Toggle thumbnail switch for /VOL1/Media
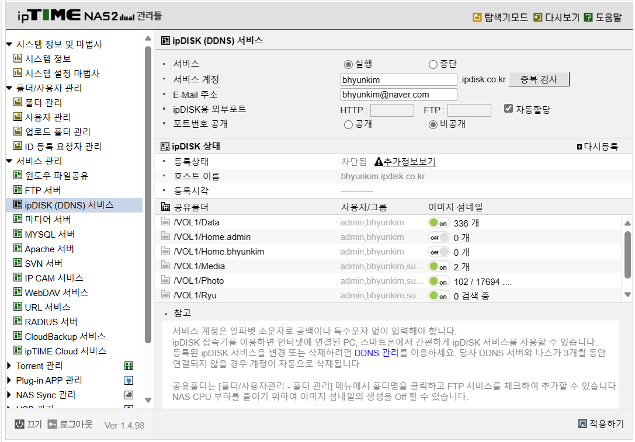 (x=439, y=266)
